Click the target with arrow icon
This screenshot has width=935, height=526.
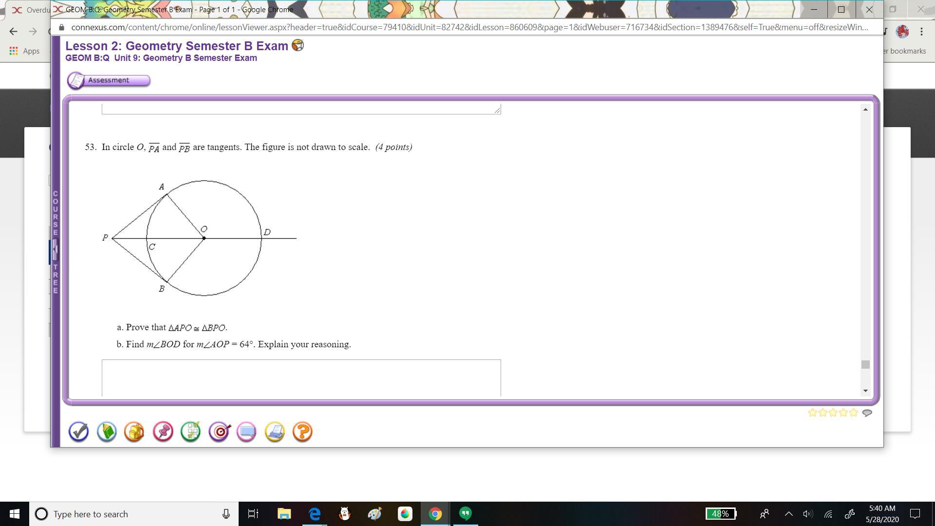(219, 432)
